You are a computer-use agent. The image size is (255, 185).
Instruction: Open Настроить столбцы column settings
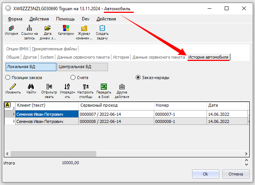[x=85, y=87]
